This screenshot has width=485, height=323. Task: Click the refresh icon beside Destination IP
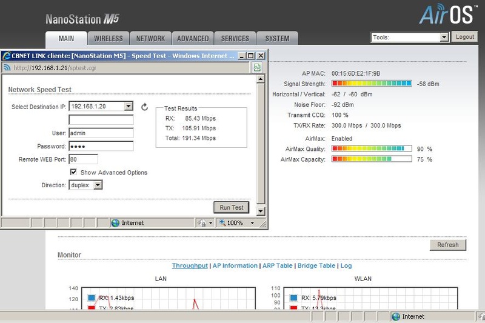pos(144,107)
